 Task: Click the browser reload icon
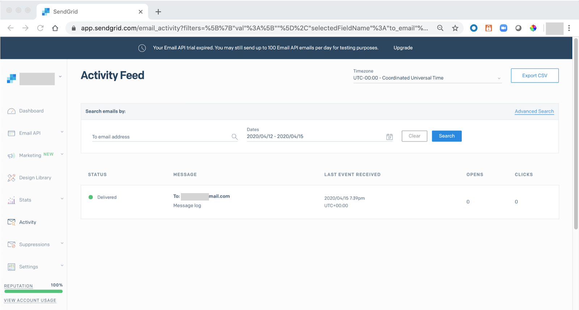[x=40, y=28]
